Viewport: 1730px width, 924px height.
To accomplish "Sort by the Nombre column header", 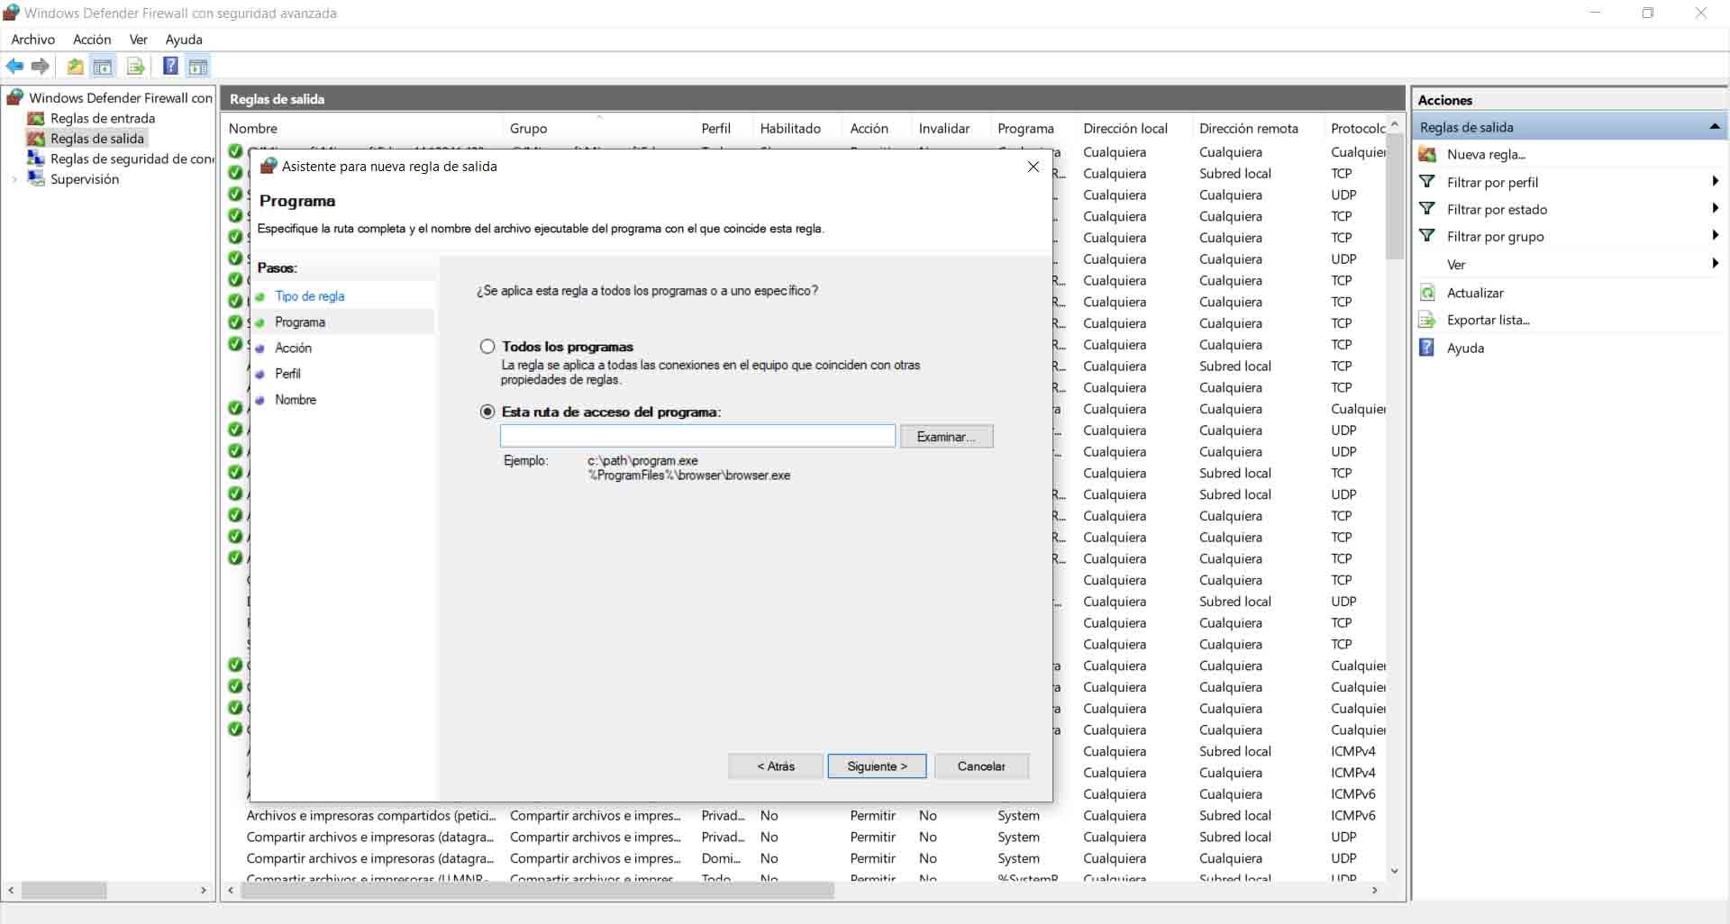I will (x=253, y=129).
